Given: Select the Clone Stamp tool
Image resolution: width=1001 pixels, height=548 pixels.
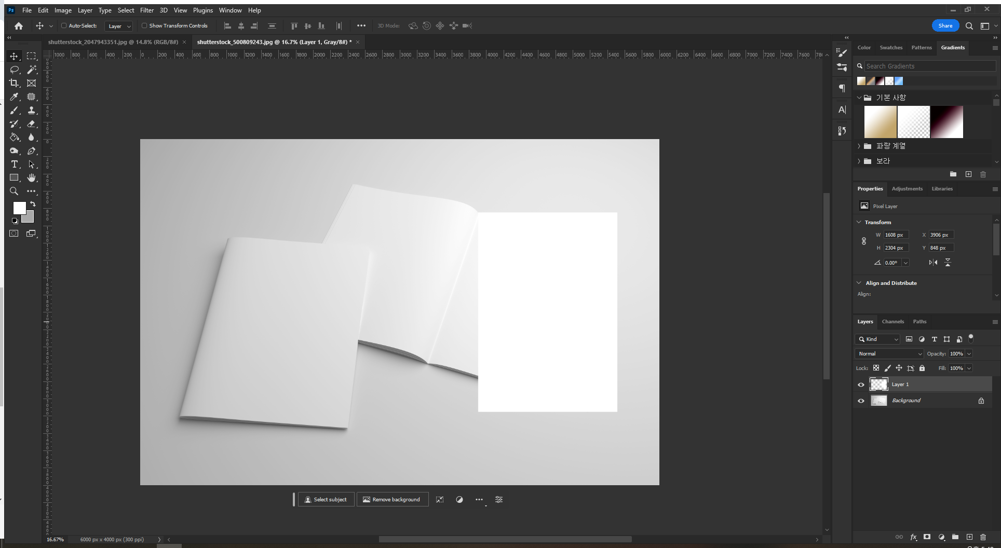Looking at the screenshot, I should (x=32, y=110).
